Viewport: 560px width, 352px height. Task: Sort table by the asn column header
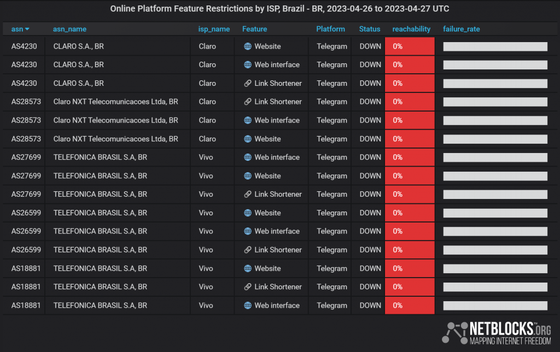click(17, 30)
